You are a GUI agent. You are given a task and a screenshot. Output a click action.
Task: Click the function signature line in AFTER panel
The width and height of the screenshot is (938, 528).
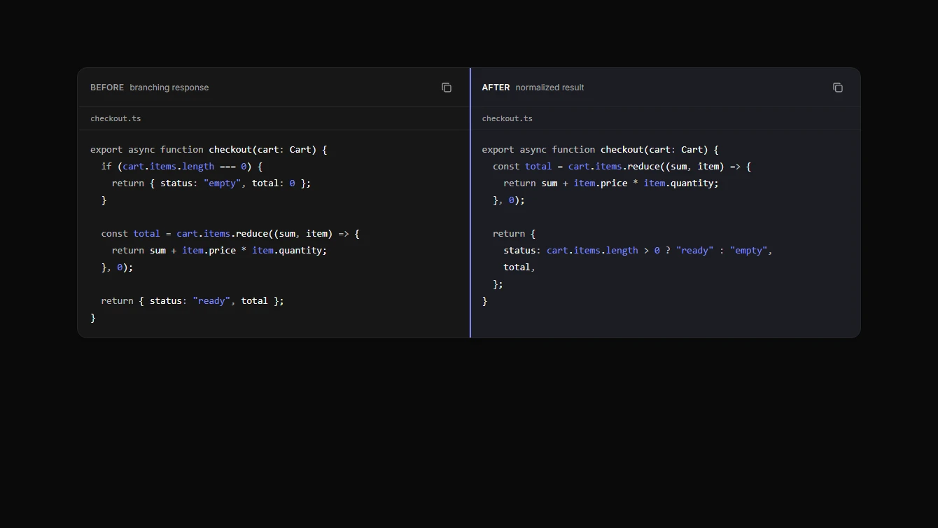tap(601, 149)
